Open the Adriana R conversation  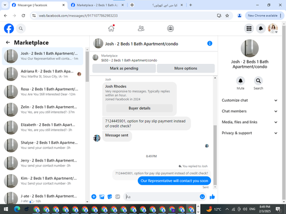tap(43, 74)
